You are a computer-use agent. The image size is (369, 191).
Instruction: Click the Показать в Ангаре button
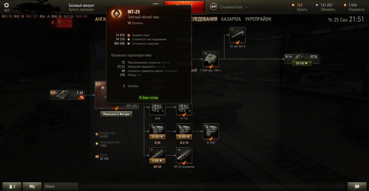[x=117, y=114]
